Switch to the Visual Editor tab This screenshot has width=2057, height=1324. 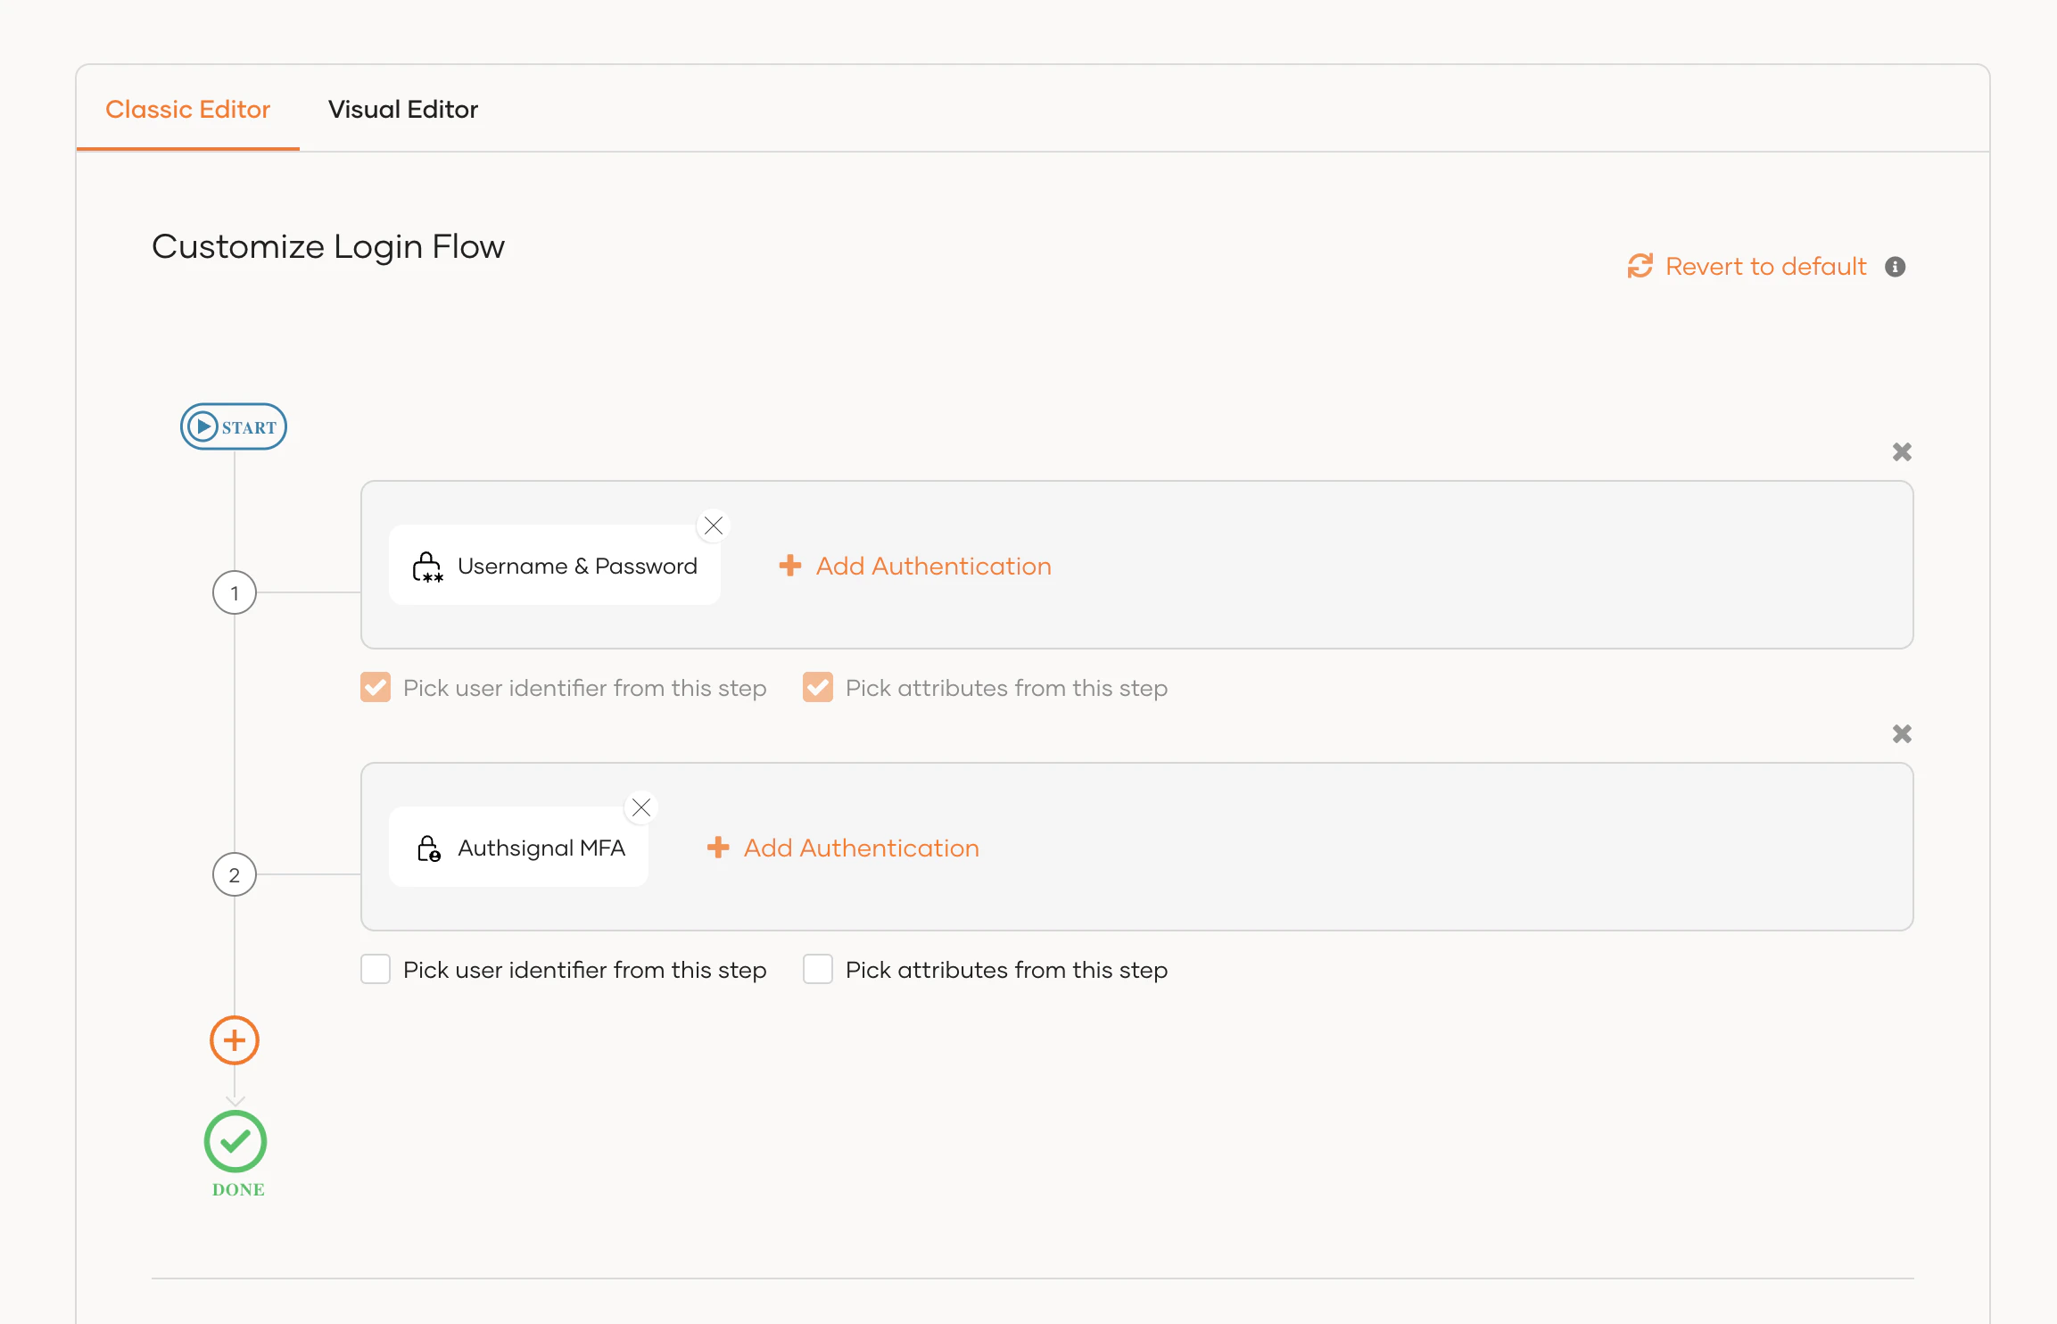pos(403,109)
